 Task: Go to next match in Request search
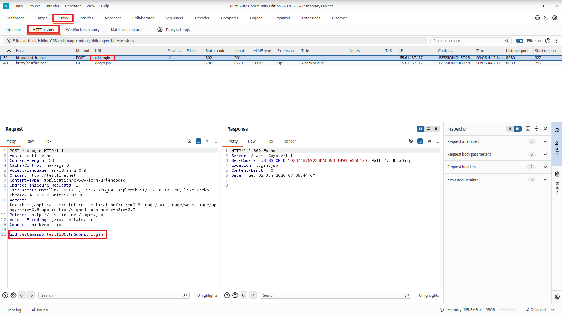click(x=31, y=295)
